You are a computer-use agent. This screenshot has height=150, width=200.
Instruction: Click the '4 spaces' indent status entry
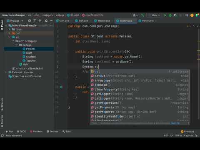[x=188, y=135]
